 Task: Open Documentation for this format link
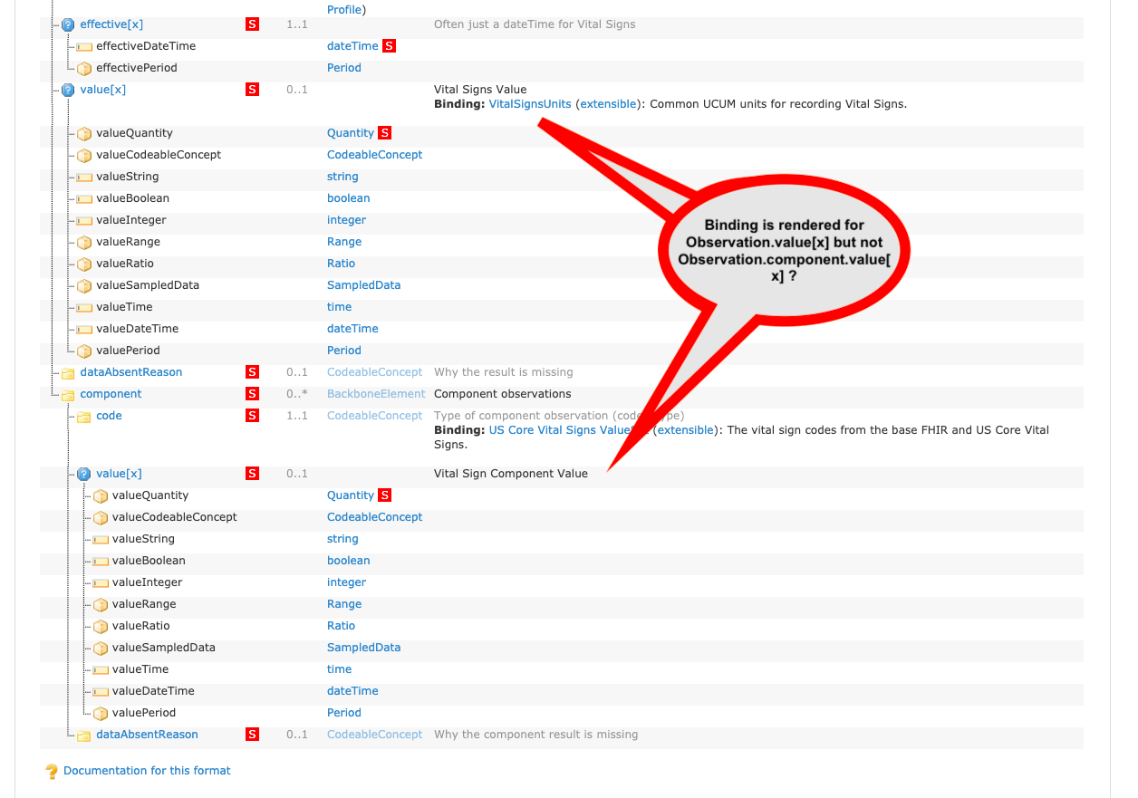click(147, 771)
